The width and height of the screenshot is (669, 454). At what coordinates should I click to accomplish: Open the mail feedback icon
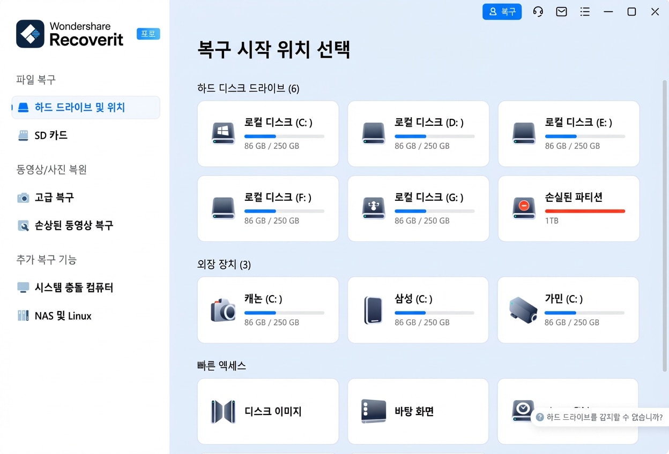point(561,12)
